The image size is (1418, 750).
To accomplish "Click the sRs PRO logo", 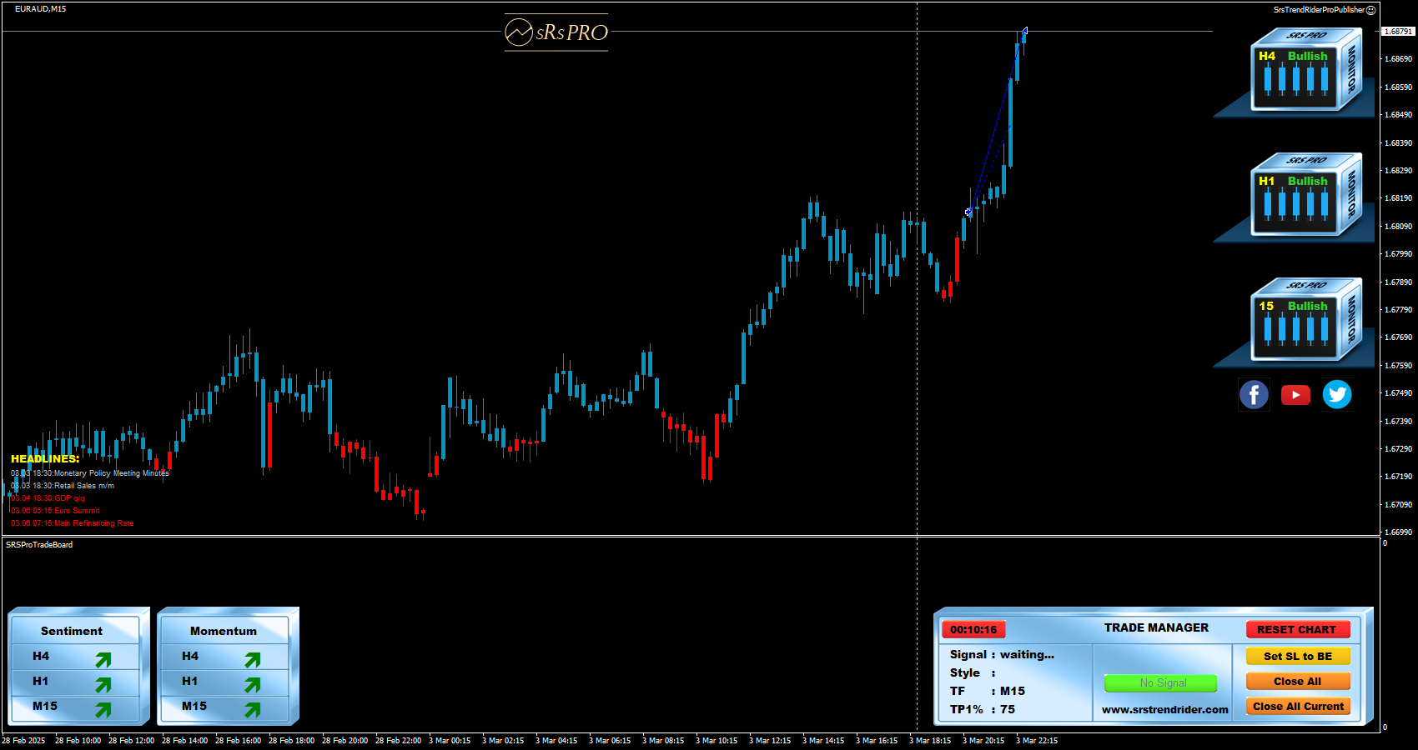I will 556,32.
